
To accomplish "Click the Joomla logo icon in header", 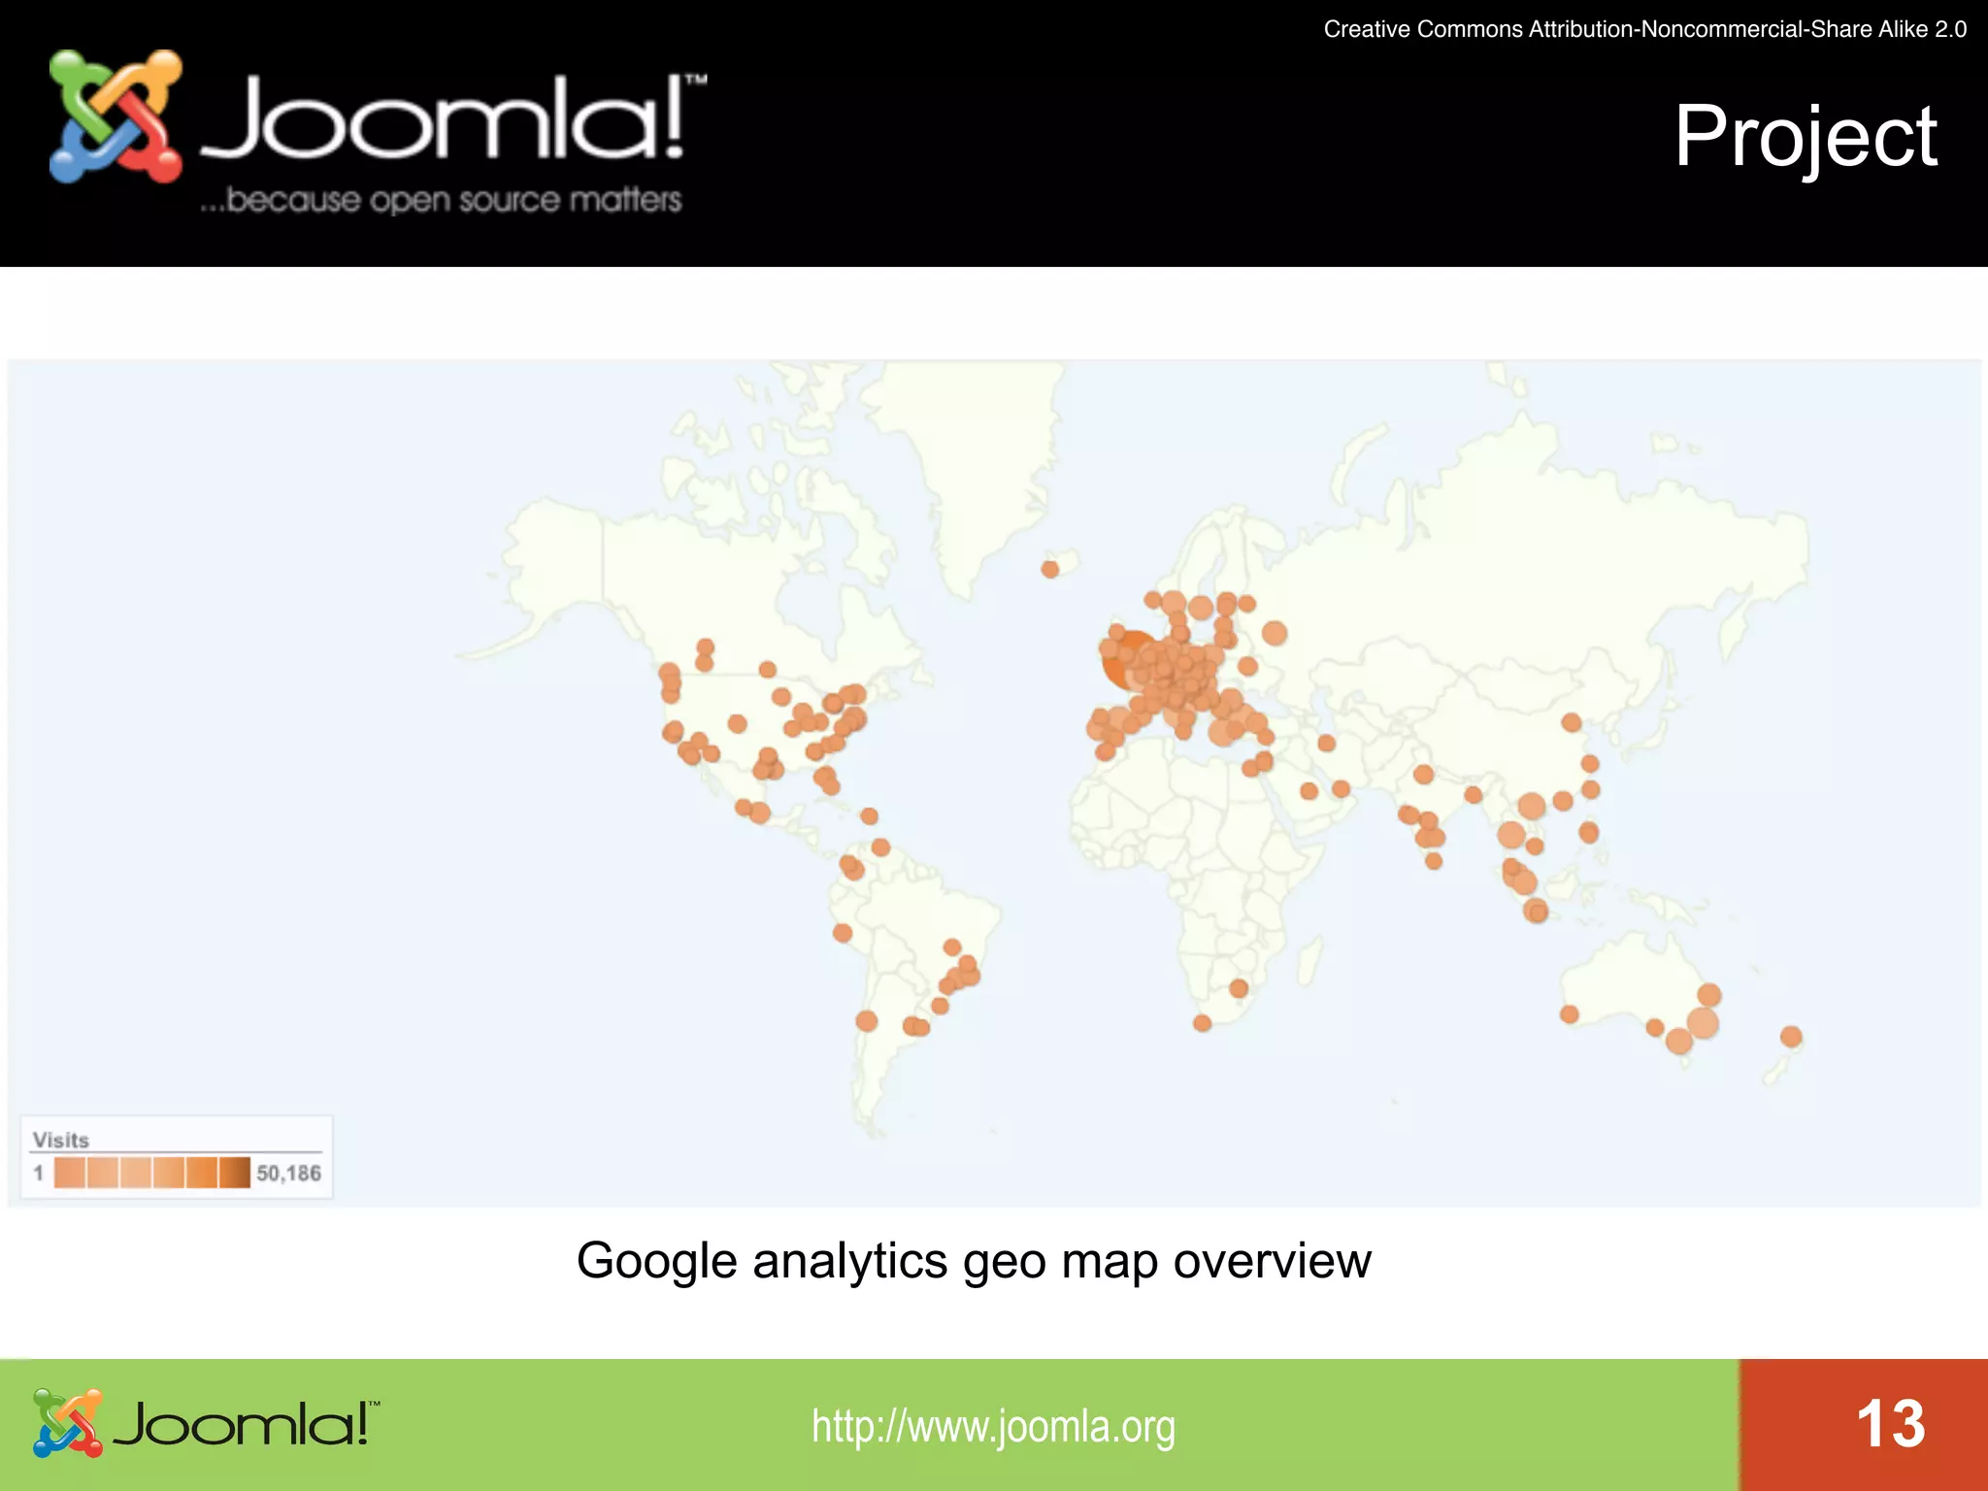I will click(116, 116).
